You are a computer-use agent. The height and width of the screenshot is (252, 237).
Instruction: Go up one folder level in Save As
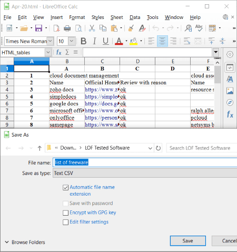click(x=39, y=148)
